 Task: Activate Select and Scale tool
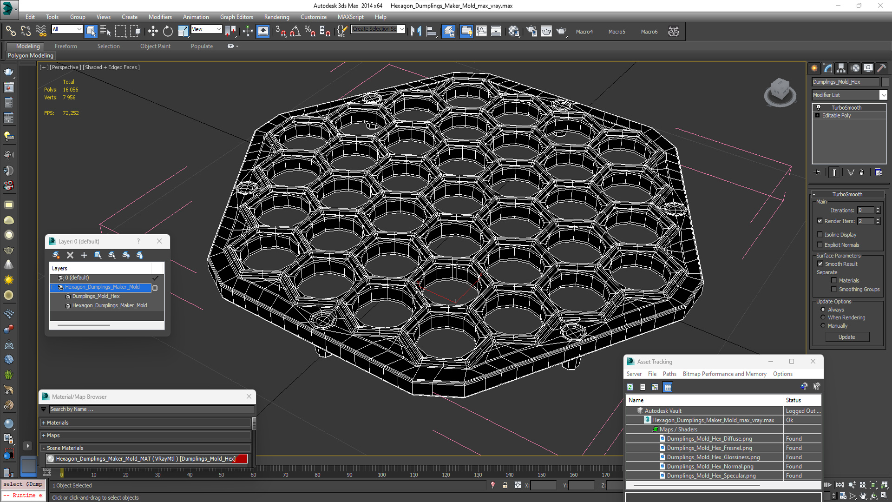point(183,31)
